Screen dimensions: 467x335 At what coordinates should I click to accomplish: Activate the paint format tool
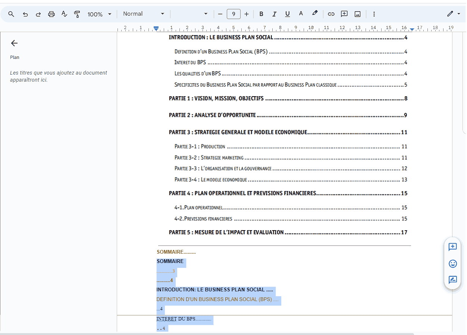pyautogui.click(x=77, y=14)
